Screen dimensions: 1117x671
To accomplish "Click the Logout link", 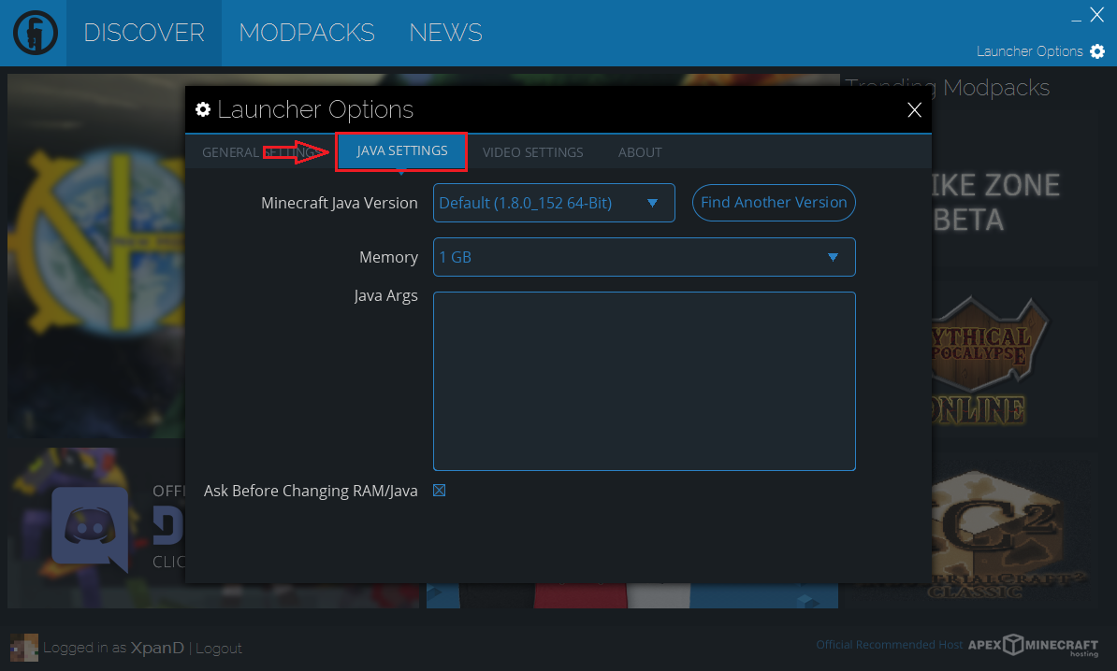I will [219, 649].
